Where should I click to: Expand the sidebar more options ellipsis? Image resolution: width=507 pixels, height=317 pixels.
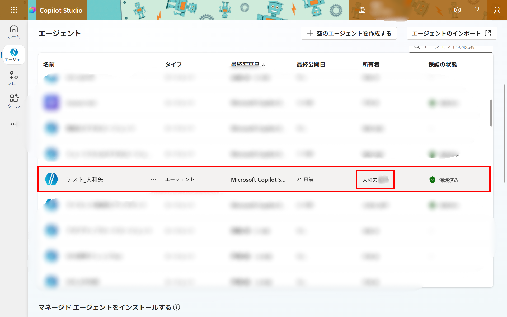click(13, 124)
